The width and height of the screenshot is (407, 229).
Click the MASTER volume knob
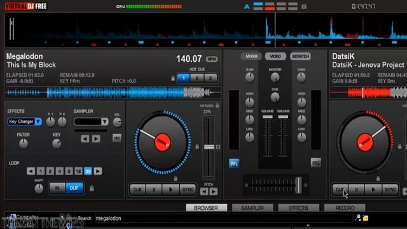[x=275, y=78]
